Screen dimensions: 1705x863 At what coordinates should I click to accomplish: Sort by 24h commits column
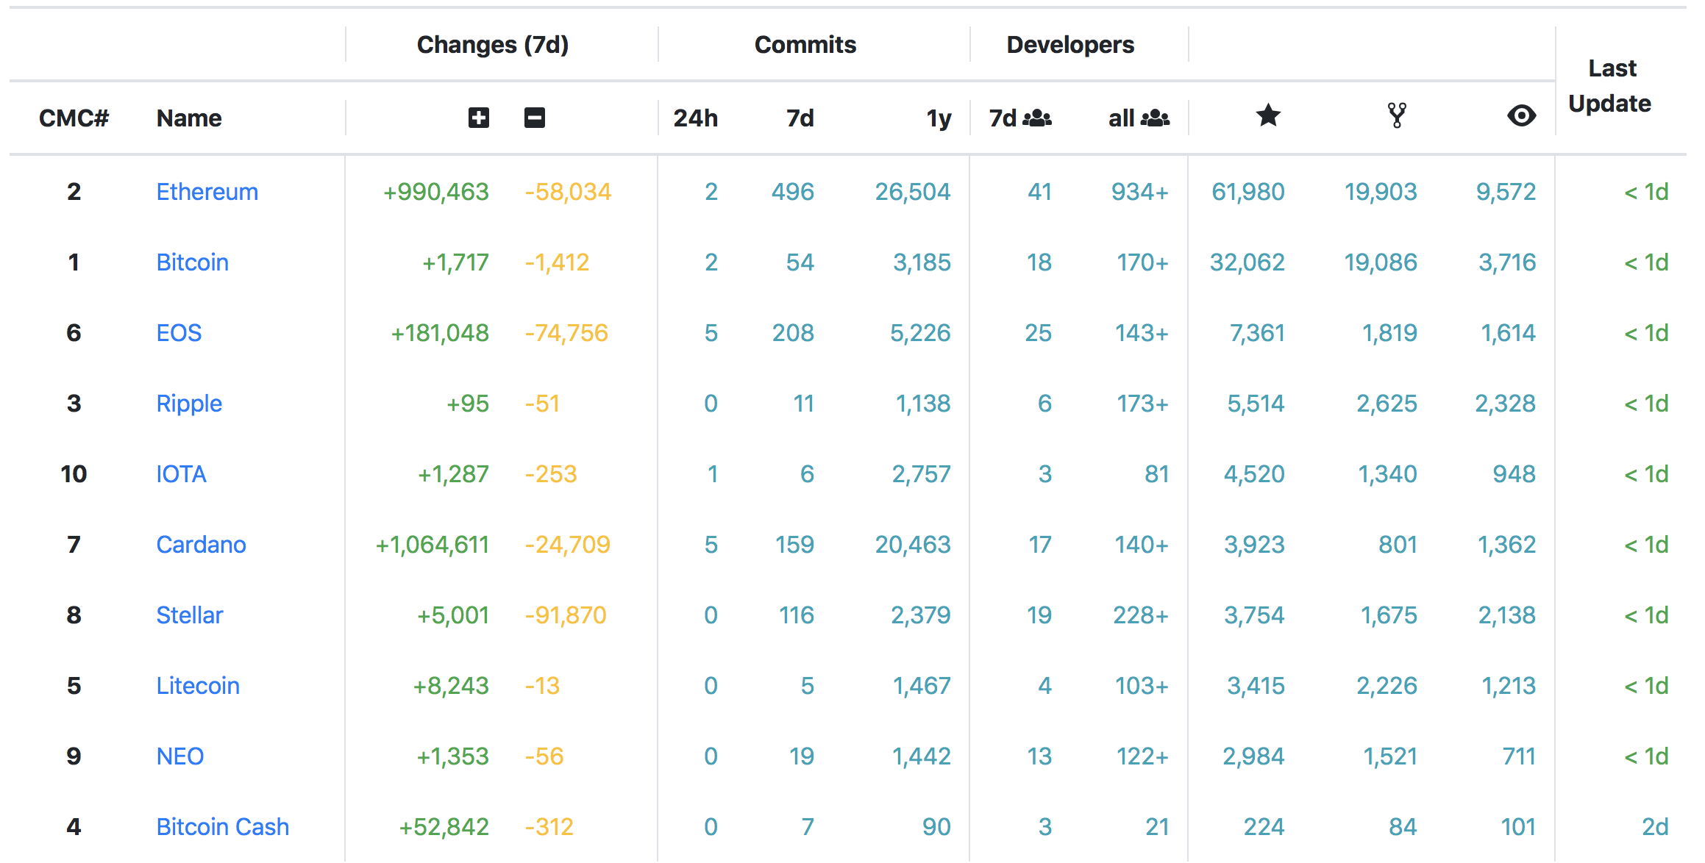tap(695, 118)
